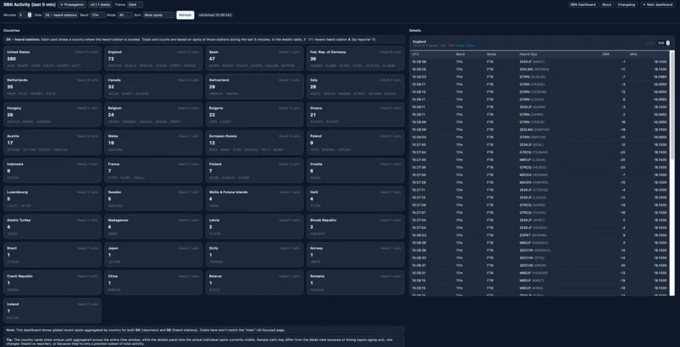Open the Side dropdown showing heard stations
The image size is (680, 347).
pyautogui.click(x=61, y=15)
